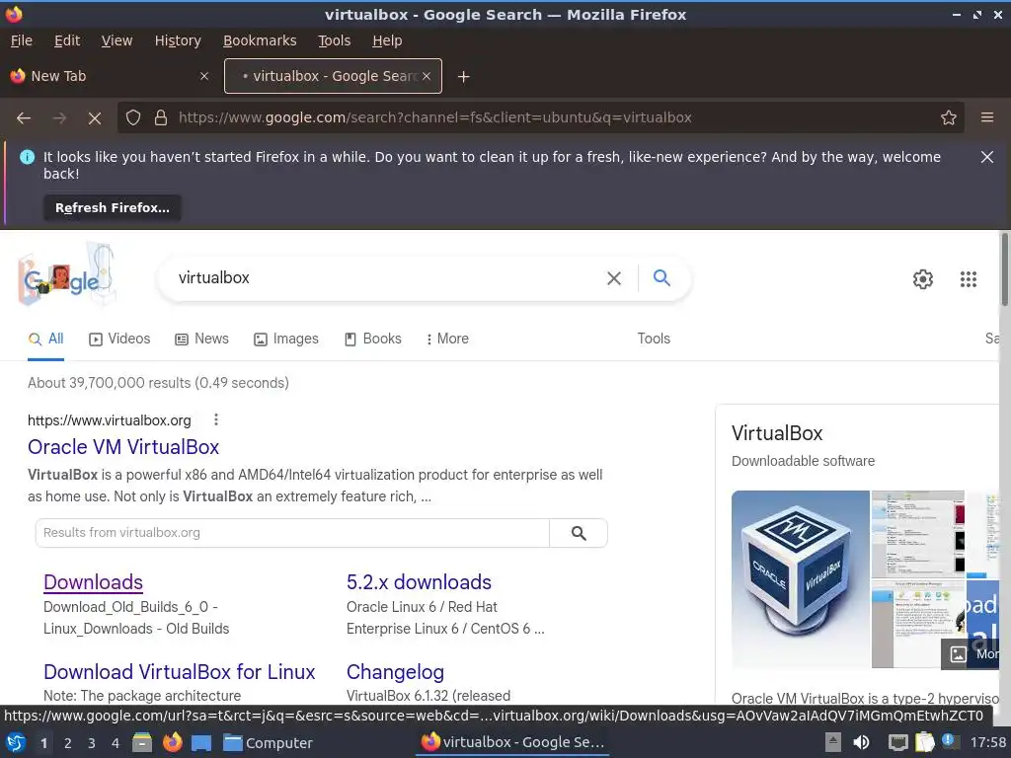Screen dimensions: 1011x758
Task: Search within virtualbox.org using magnifier button
Action: 579,533
